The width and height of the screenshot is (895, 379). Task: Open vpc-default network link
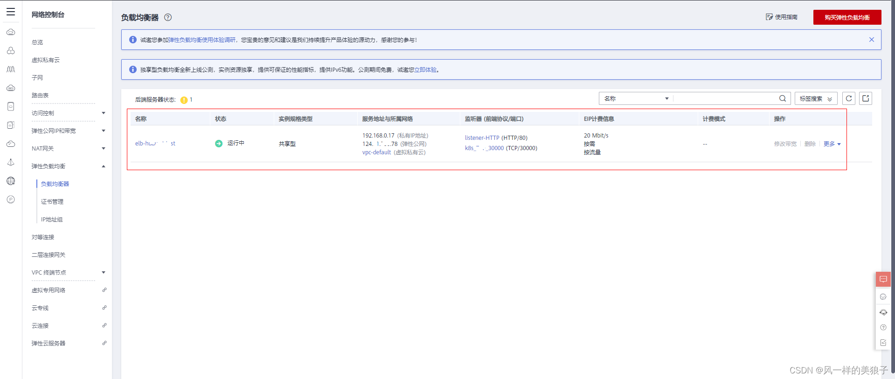click(377, 152)
